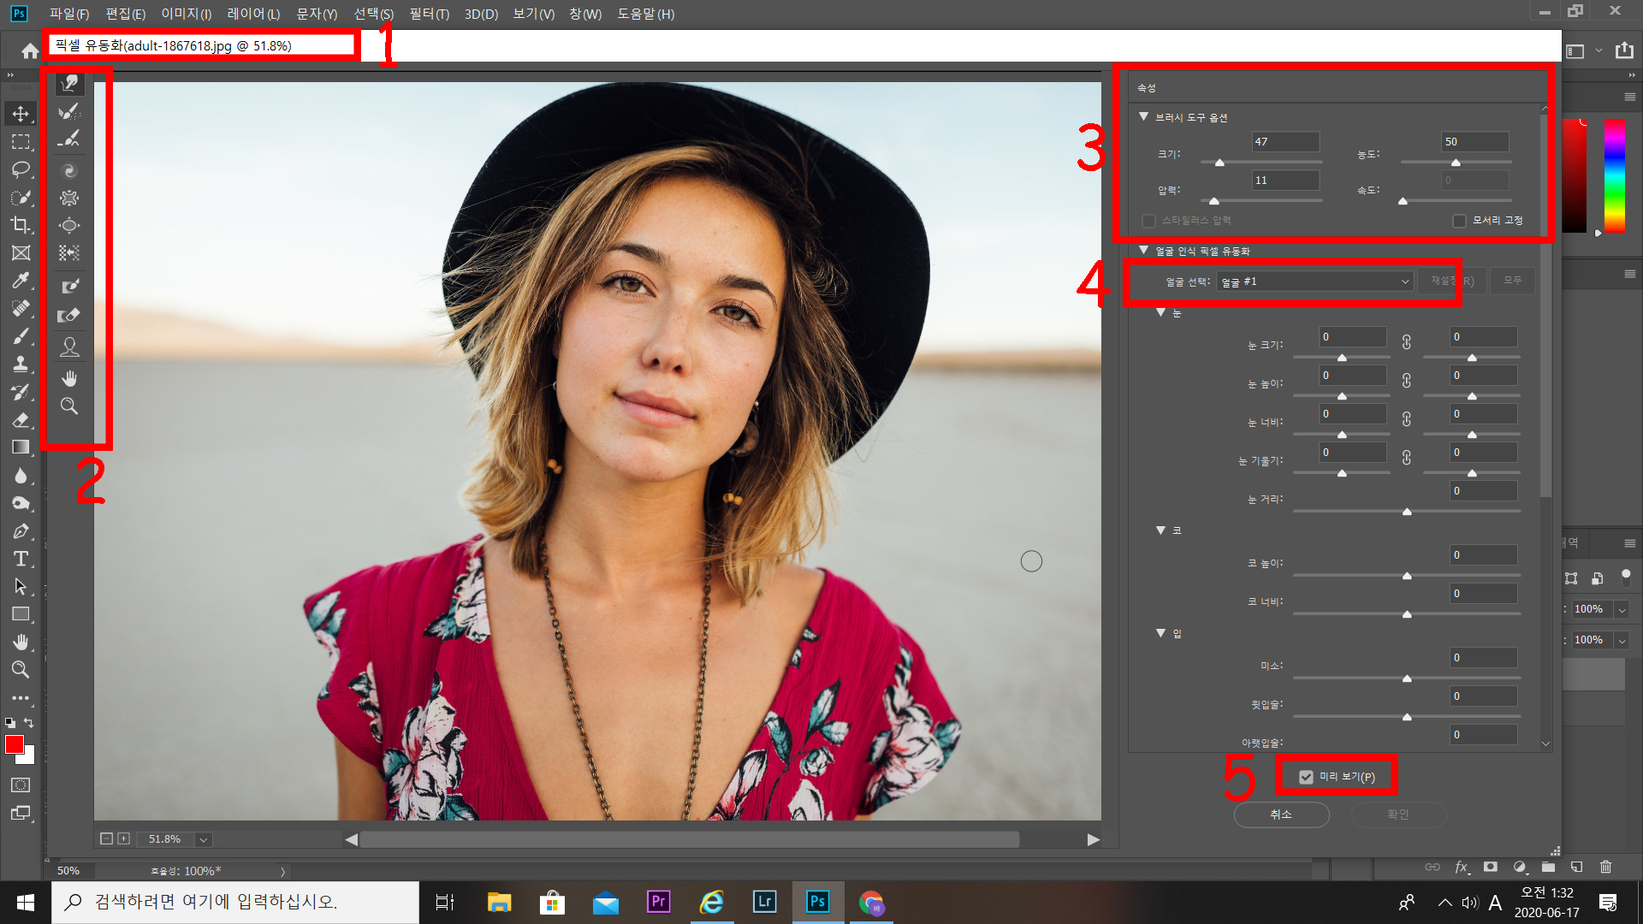This screenshot has width=1643, height=924.
Task: Collapse the 브러시 도구 옵션 section
Action: coord(1143,117)
